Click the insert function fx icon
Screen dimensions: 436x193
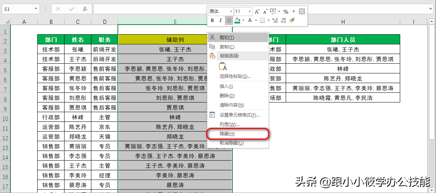pyautogui.click(x=85, y=9)
